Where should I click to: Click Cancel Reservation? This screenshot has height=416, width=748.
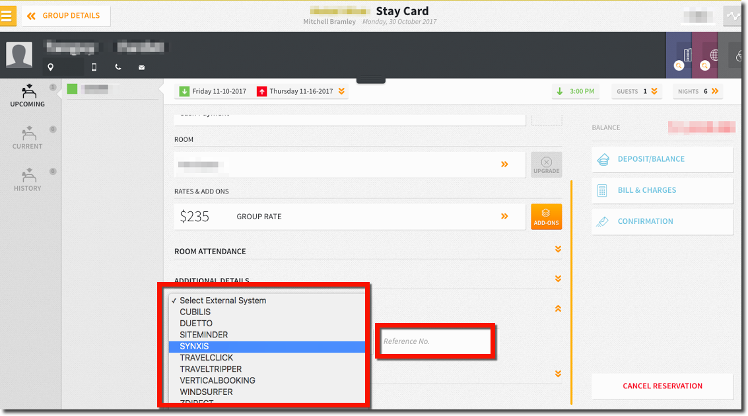(662, 386)
